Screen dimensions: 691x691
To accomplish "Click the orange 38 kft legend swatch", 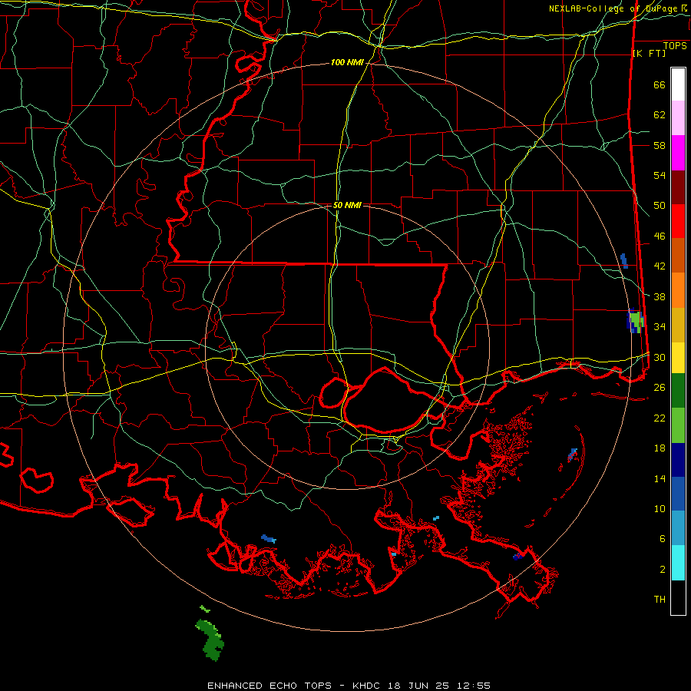I will (678, 290).
